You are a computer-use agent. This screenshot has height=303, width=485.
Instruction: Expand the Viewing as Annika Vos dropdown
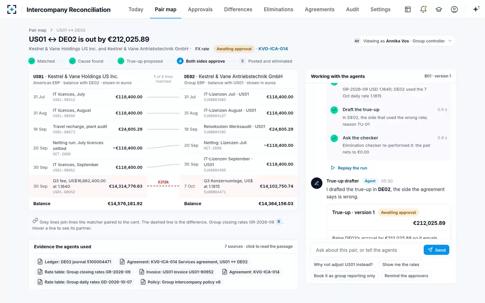pyautogui.click(x=403, y=41)
